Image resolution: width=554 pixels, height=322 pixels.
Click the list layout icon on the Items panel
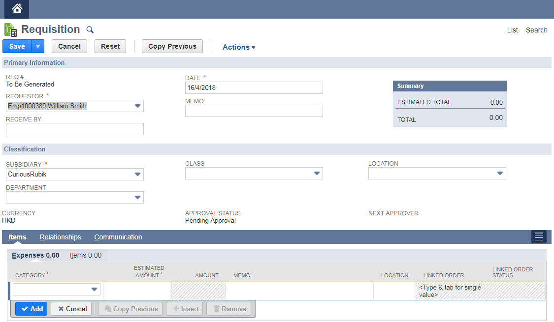[539, 236]
